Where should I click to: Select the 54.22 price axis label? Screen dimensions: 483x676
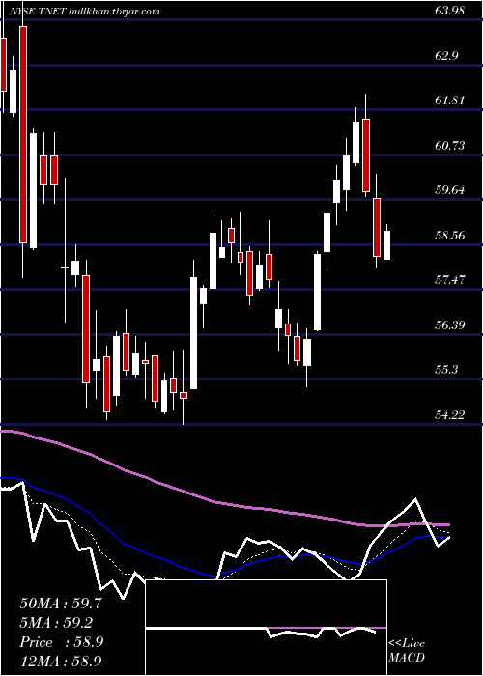[450, 414]
